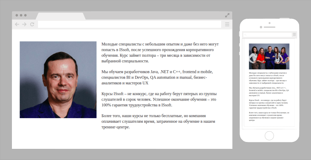Click the phone paragraph starting "Мы обучаем разработчиков"
The height and width of the screenshot is (160, 311).
click(x=269, y=91)
